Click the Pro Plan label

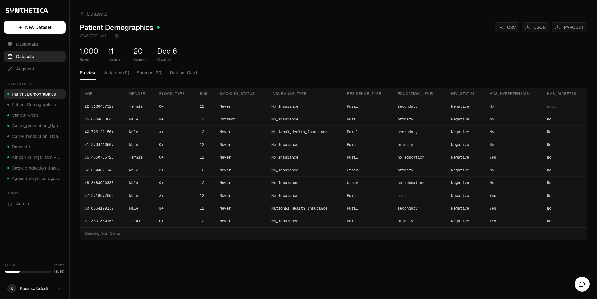pyautogui.click(x=58, y=265)
